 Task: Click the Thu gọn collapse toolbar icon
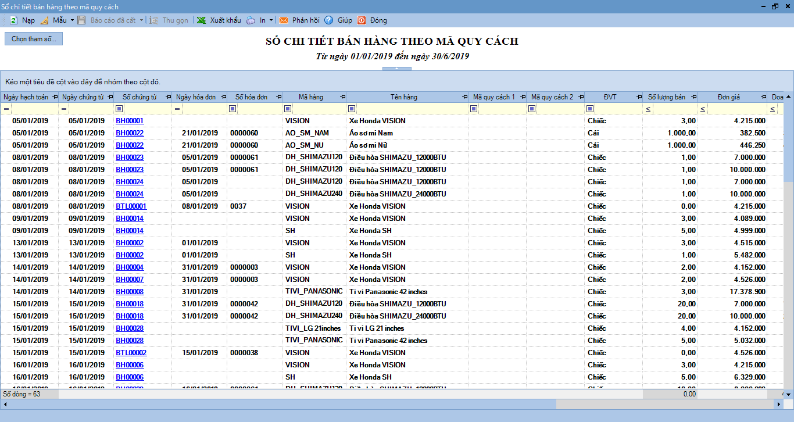point(155,20)
